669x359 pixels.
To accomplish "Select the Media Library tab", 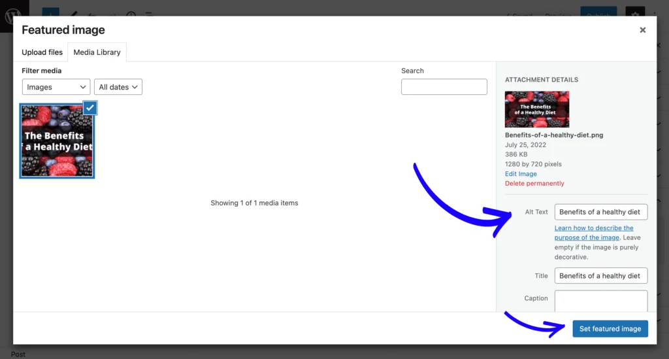I will [97, 52].
